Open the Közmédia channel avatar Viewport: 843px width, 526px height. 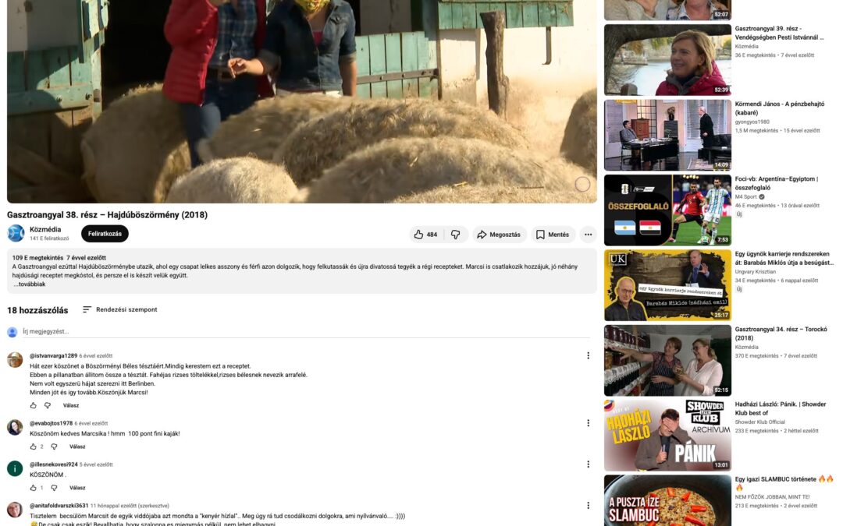pos(16,234)
